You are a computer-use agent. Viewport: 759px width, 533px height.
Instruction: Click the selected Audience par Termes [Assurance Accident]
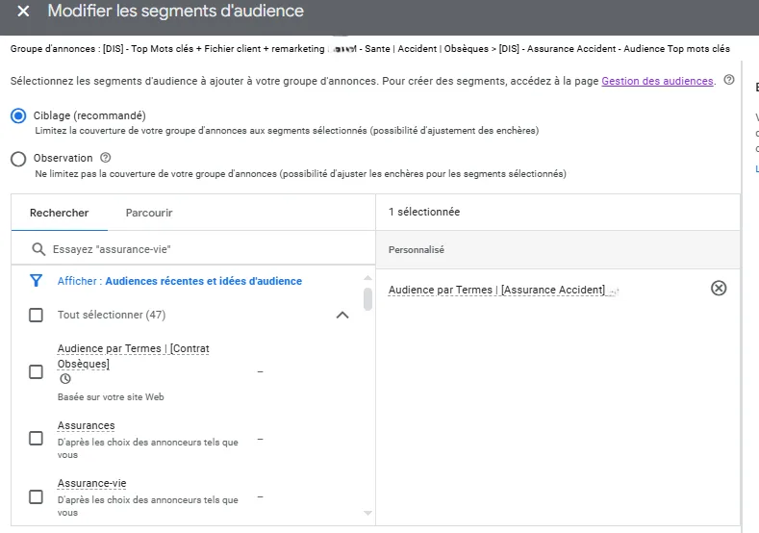click(x=496, y=290)
